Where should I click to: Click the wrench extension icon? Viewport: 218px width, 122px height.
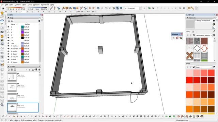[192, 8]
